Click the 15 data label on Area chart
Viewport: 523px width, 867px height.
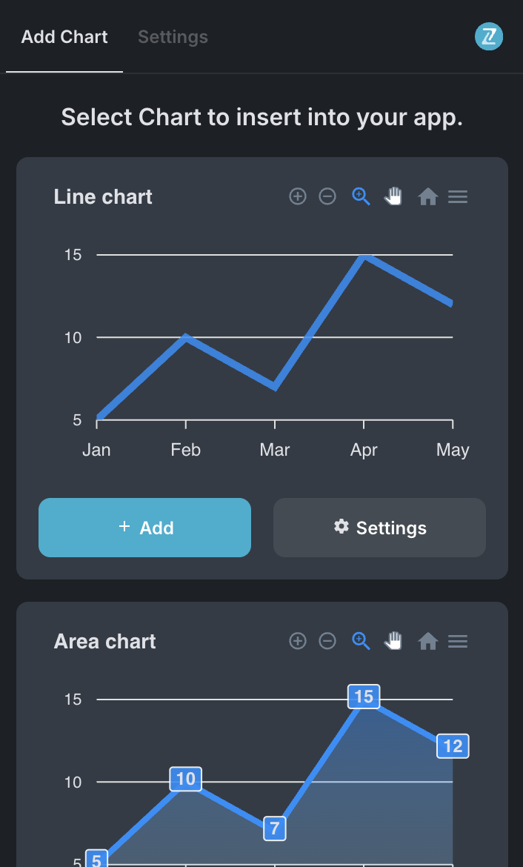(x=364, y=697)
